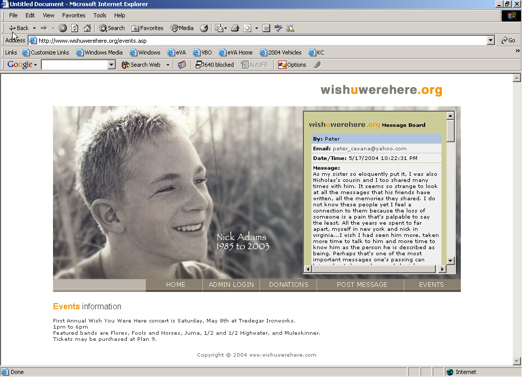Open the Google toolbar logo menu
The height and width of the screenshot is (377, 522).
click(22, 65)
